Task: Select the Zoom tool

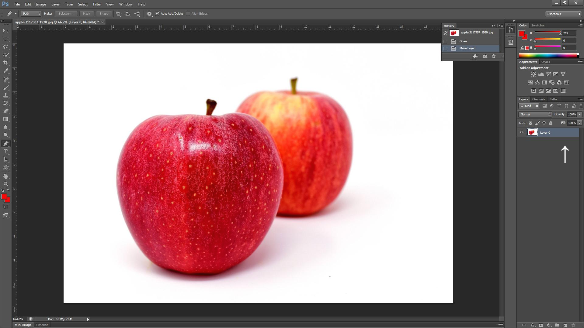Action: (6, 184)
